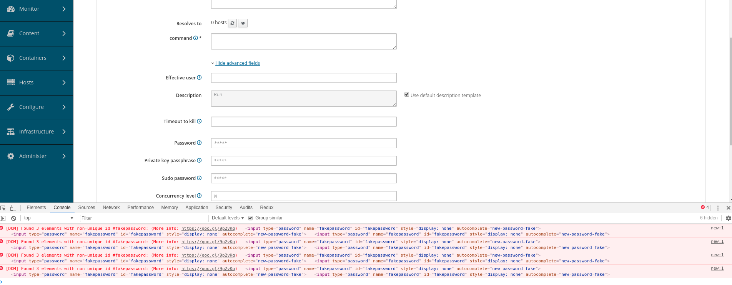Clear the console log
Viewport: 732px width, 285px height.
(x=13, y=218)
